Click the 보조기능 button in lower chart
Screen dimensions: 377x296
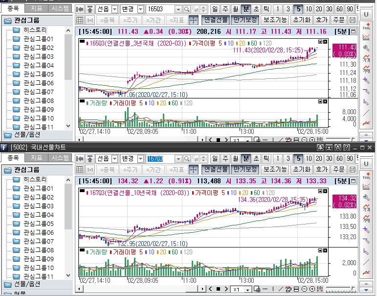pos(275,170)
